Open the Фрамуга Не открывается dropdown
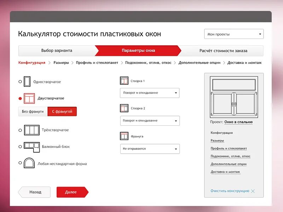The image size is (283, 212). [150, 149]
